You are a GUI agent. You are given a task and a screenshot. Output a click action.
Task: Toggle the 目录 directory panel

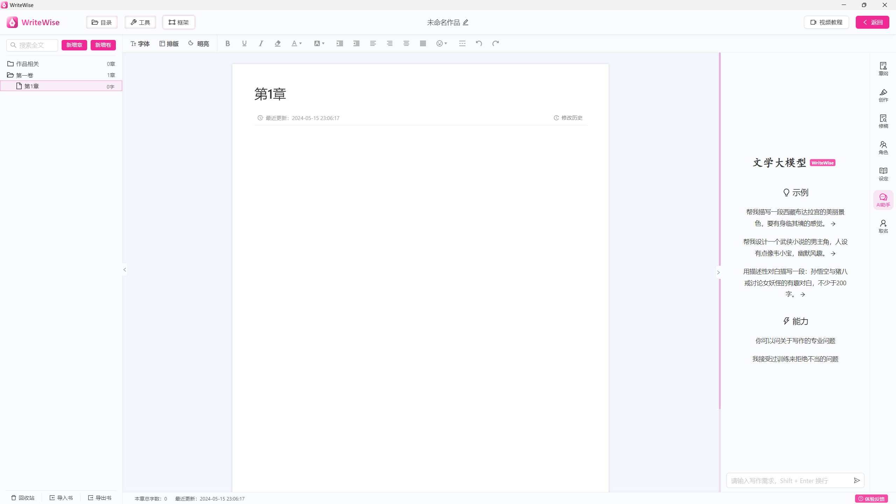pos(102,22)
